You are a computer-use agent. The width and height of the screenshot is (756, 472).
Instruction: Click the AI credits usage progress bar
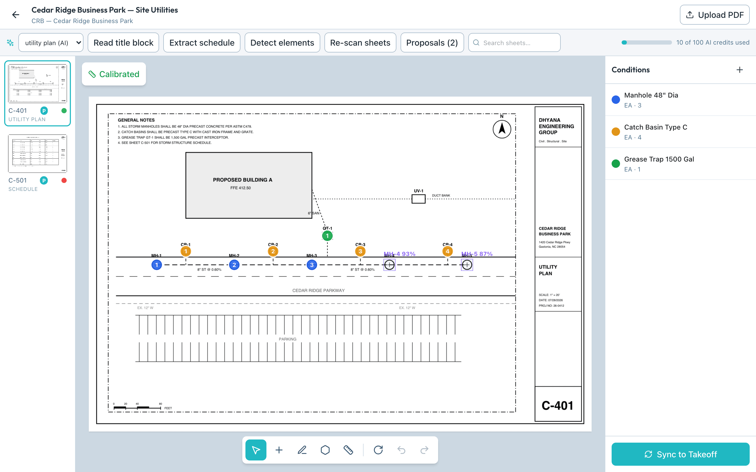(646, 42)
